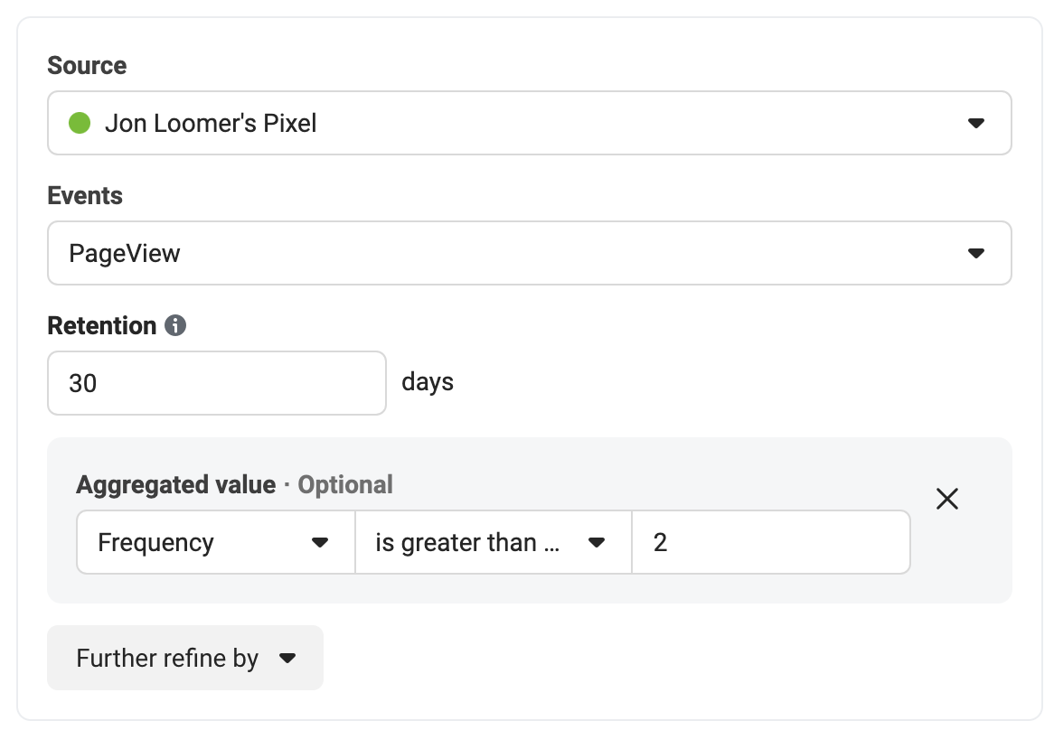Click the caret on Further refine by
Screen dimensions: 1054x730
(287, 658)
